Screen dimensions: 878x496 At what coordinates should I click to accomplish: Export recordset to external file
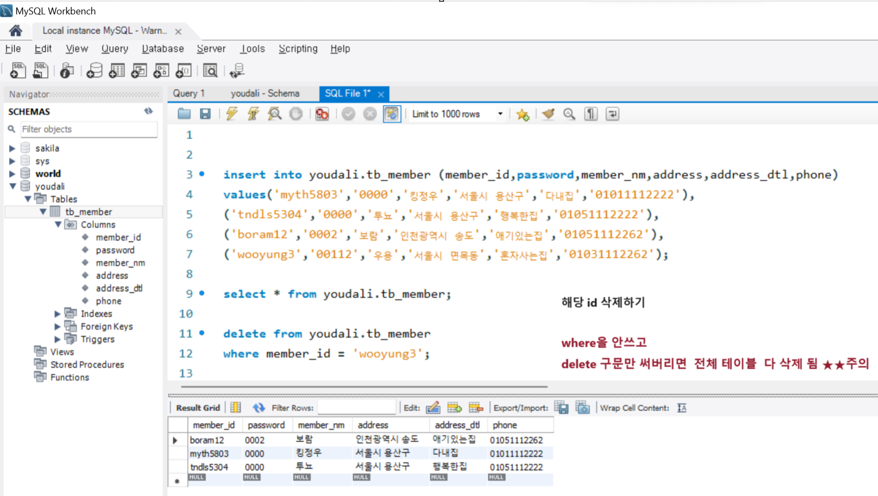(x=561, y=408)
